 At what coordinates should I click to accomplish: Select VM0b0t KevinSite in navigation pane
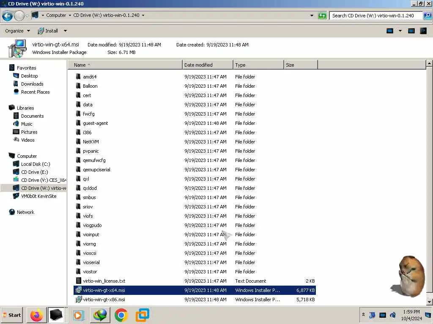(x=38, y=196)
